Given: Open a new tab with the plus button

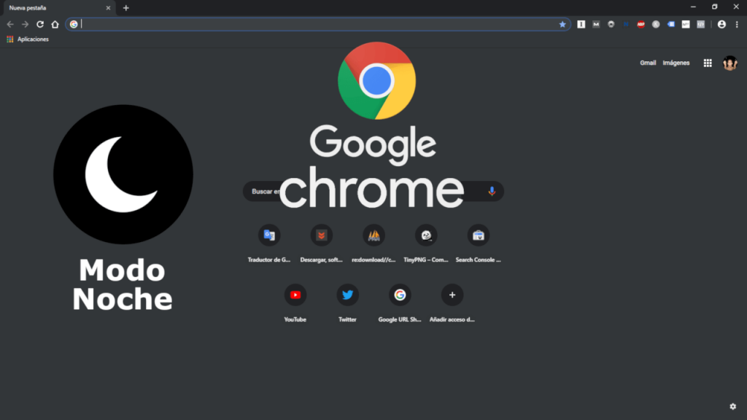Looking at the screenshot, I should 126,7.
